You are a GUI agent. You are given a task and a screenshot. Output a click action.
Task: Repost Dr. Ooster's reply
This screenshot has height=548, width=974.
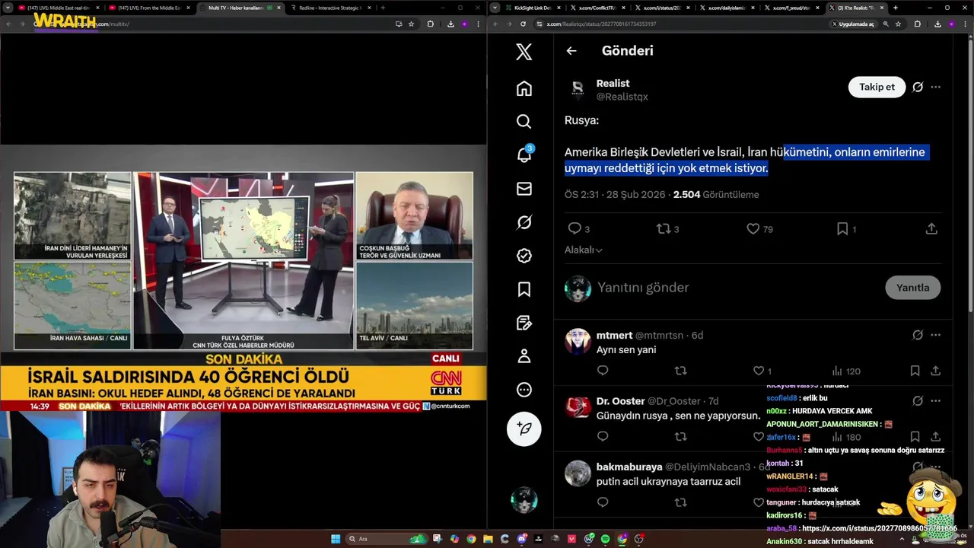click(x=681, y=436)
